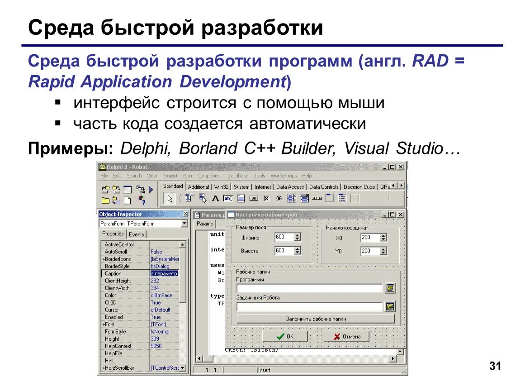520x391 pixels.
Task: Click the Object Inspector scrollbar up arrow
Action: (x=182, y=245)
